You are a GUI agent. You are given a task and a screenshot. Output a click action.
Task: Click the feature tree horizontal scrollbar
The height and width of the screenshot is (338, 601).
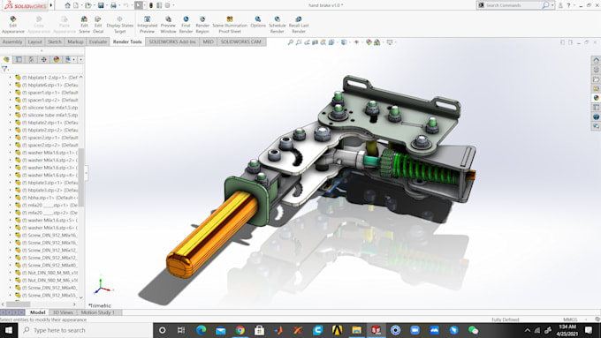point(18,304)
